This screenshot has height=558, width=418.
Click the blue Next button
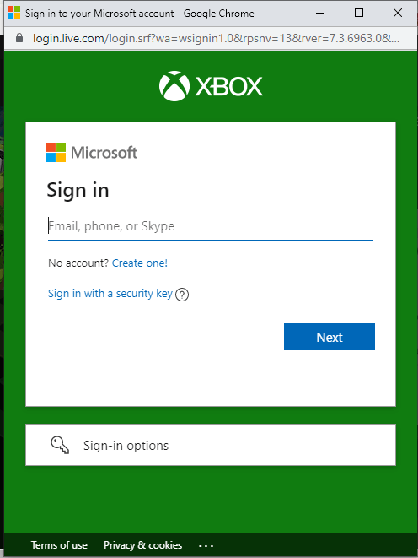coord(330,337)
